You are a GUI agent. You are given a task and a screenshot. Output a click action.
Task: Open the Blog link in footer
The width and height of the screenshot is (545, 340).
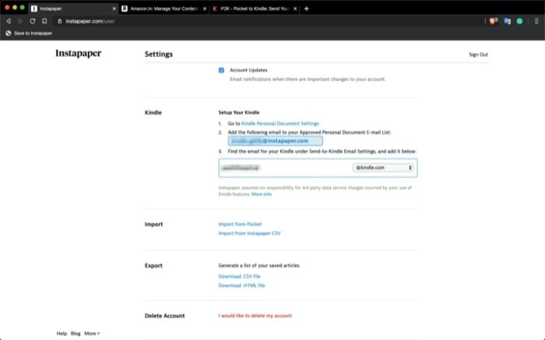pos(76,334)
